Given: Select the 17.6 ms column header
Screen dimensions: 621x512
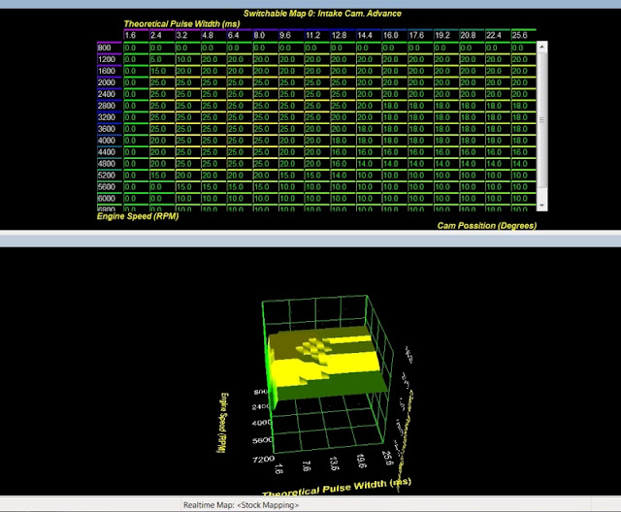Looking at the screenshot, I should [420, 35].
